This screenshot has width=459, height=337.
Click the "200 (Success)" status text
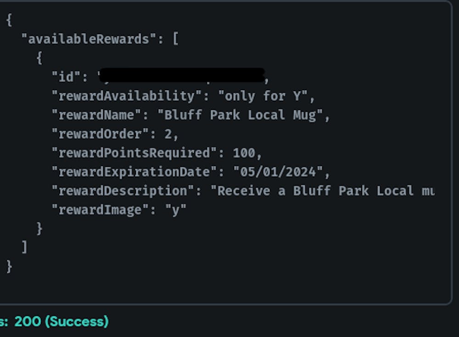pos(62,321)
